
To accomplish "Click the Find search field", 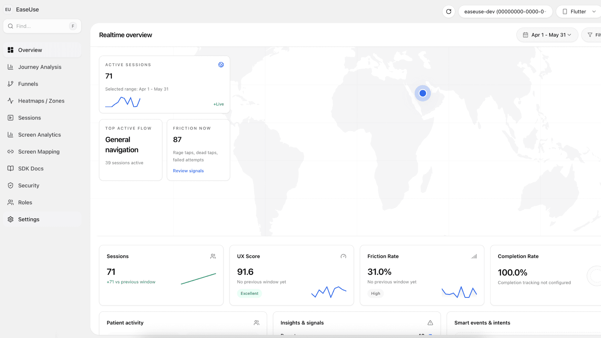I will pos(42,26).
